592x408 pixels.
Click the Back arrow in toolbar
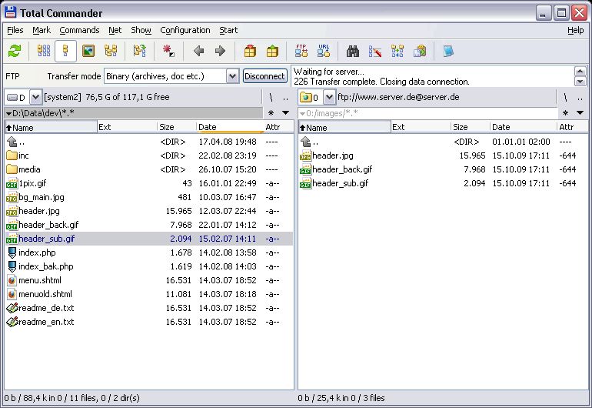198,52
